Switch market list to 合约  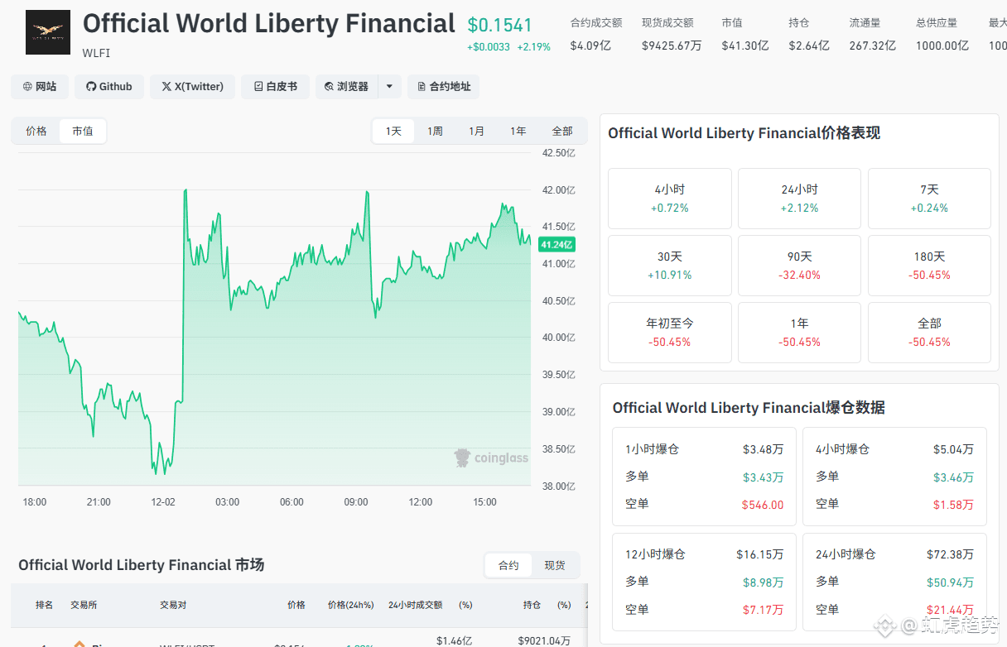coord(508,566)
